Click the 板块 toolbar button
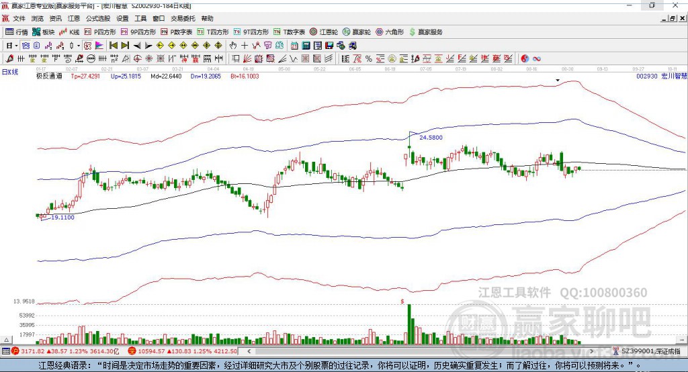Screen dimensions: 688x372 coord(43,32)
